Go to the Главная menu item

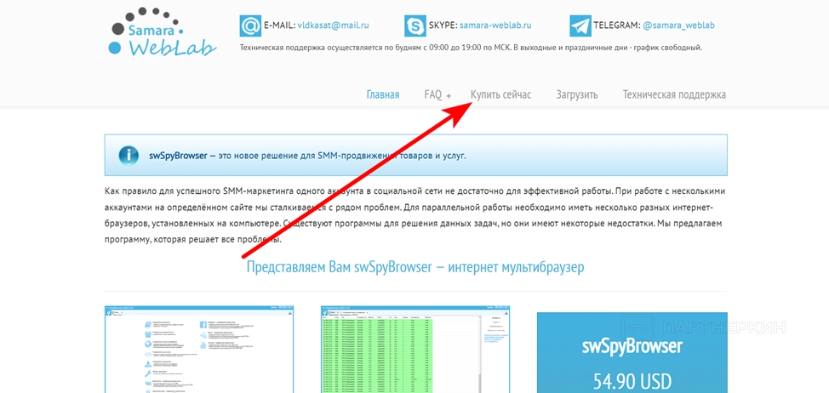383,94
